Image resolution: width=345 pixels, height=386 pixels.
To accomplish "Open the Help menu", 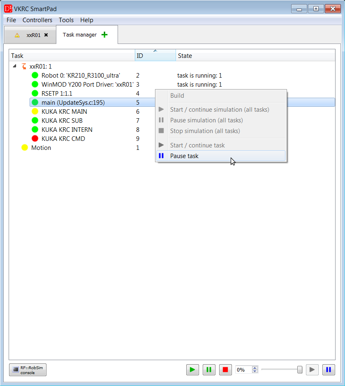I will (x=87, y=20).
